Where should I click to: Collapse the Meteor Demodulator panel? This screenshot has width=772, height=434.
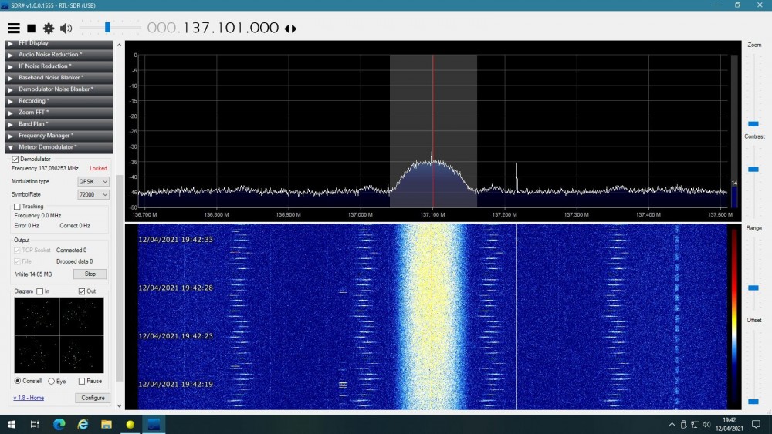tap(59, 147)
